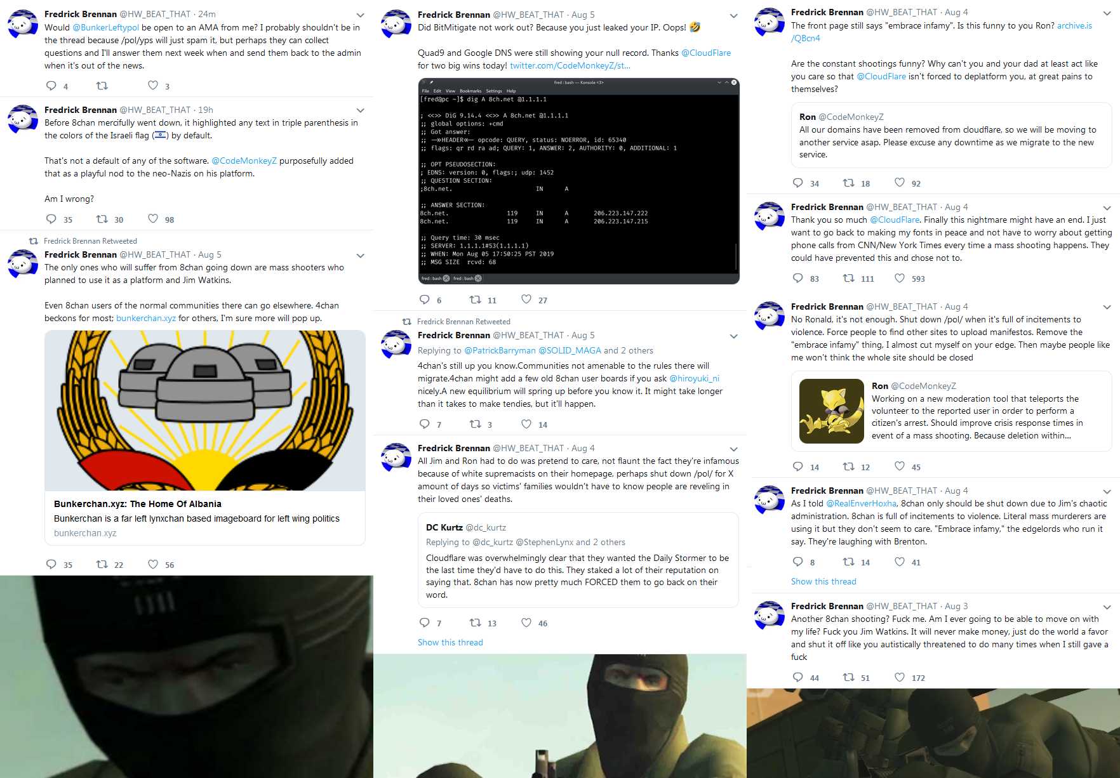
Task: Open options chevron on 'No Ronald' tweet
Action: (x=1107, y=308)
